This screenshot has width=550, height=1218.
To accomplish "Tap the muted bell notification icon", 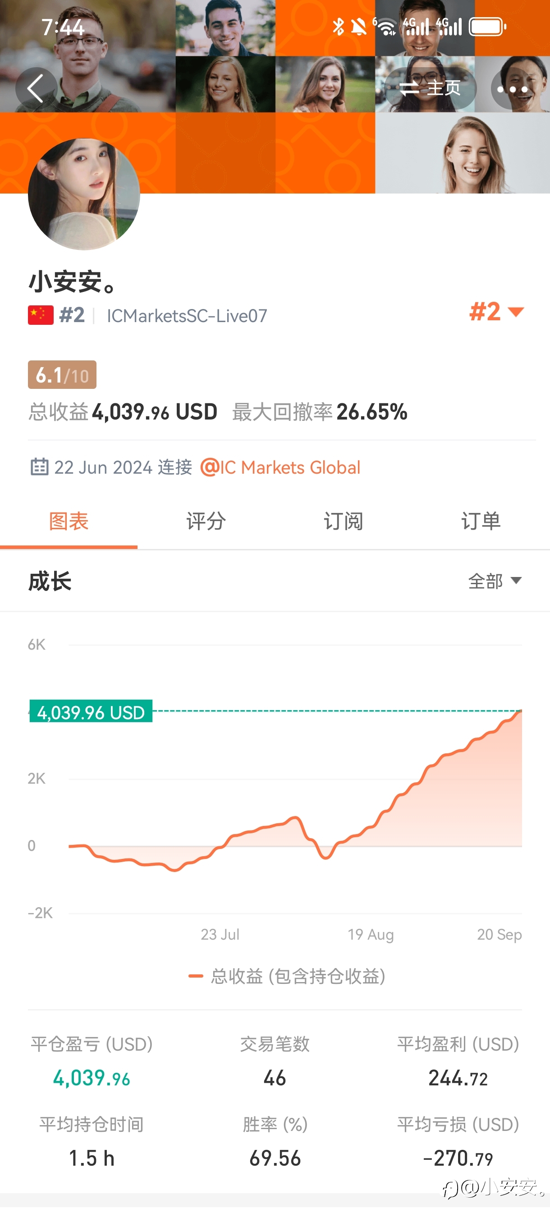I will (359, 28).
